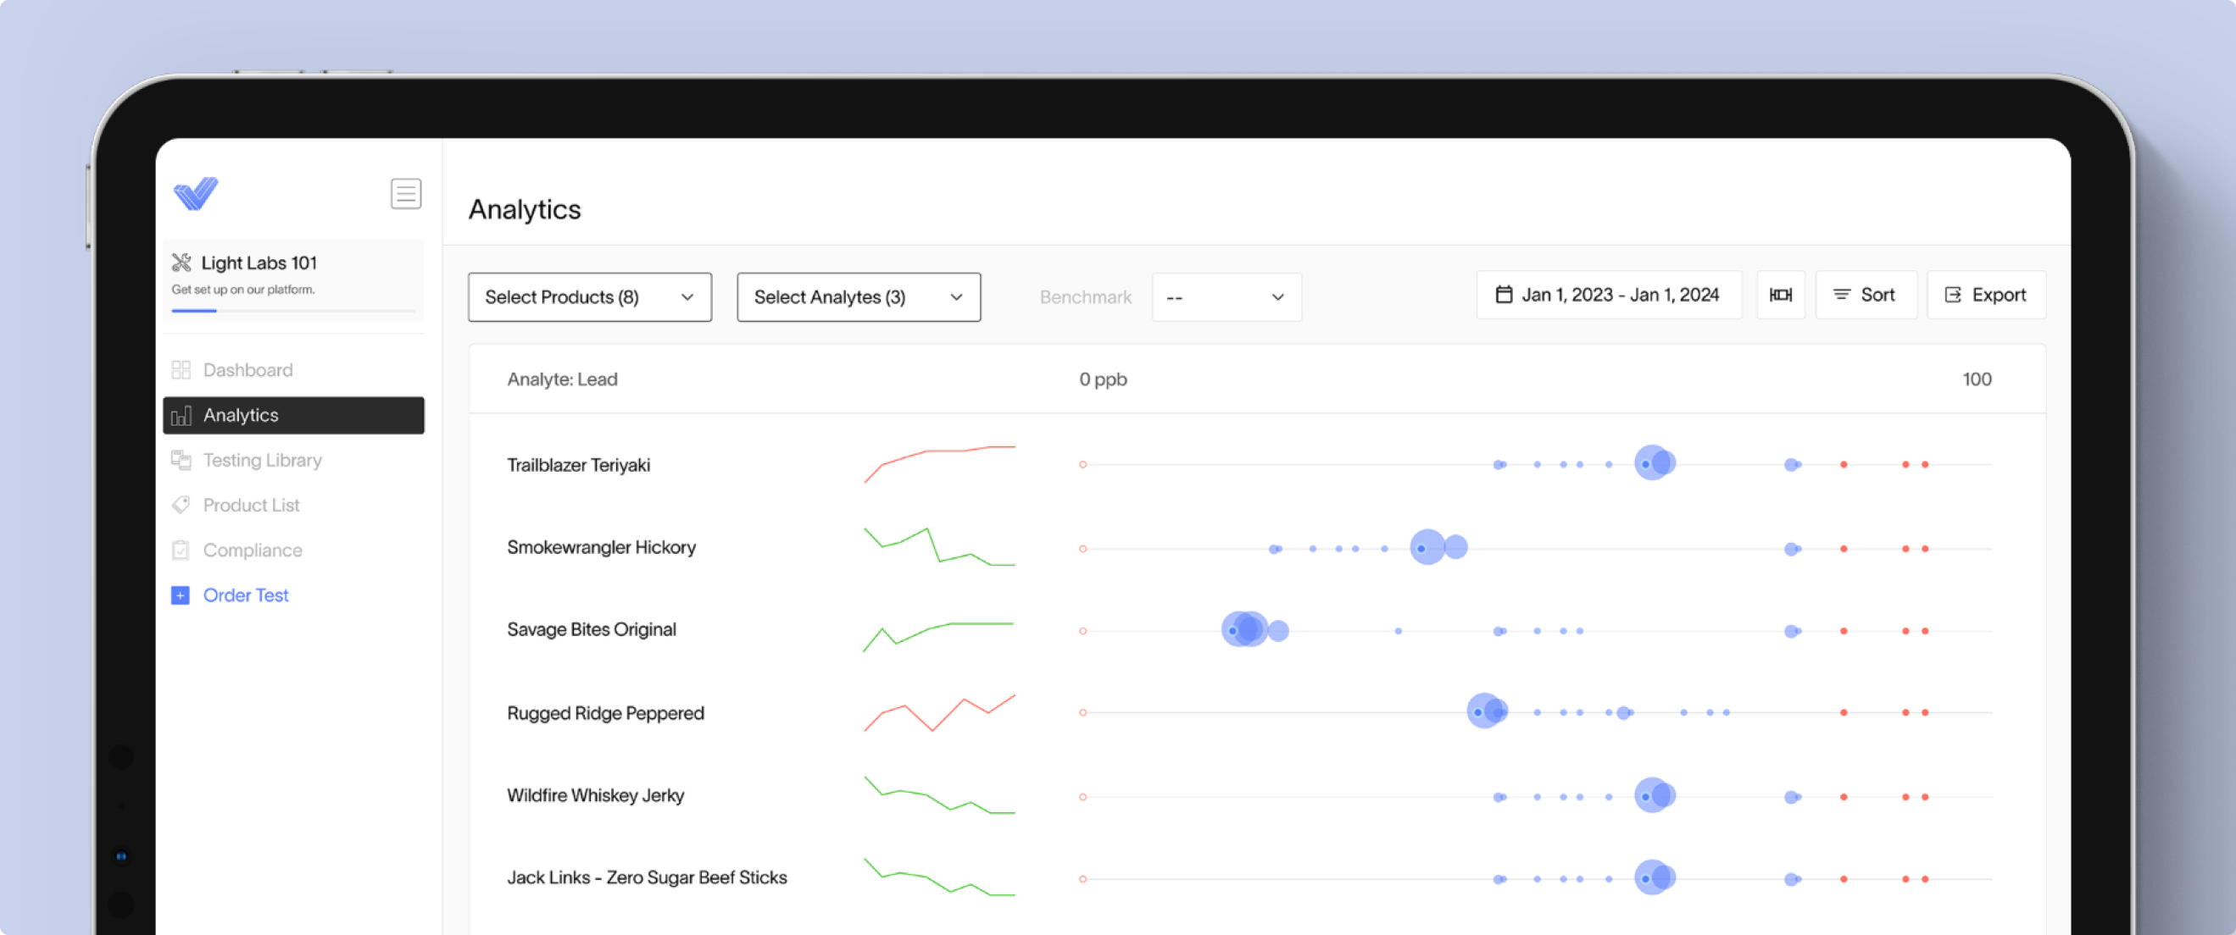This screenshot has width=2236, height=935.
Task: Click the Testing Library icon
Action: pos(181,461)
